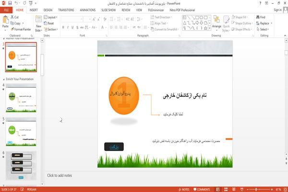The image size is (288, 192).
Task: Select the oval shape in shapes gallery
Action: (202, 17)
